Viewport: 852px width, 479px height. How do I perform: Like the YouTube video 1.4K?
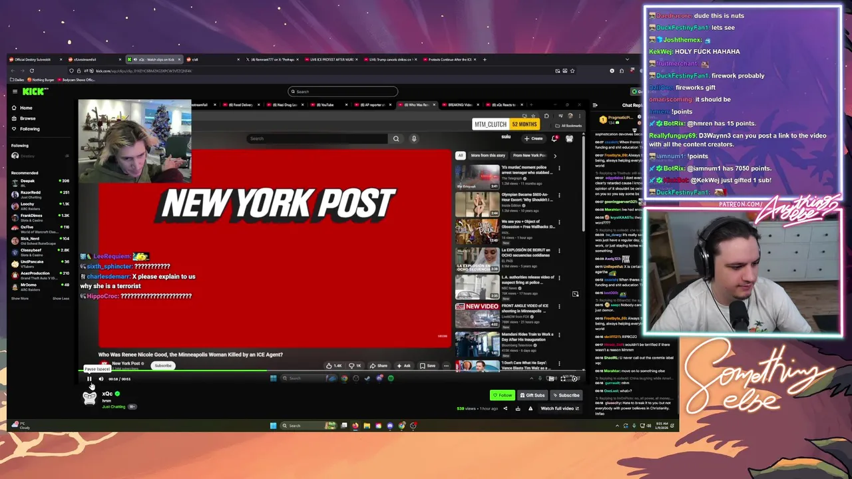tap(334, 365)
